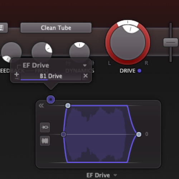Click the release node at right of envelope
Image resolution: width=179 pixels, height=179 pixels.
[139, 134]
